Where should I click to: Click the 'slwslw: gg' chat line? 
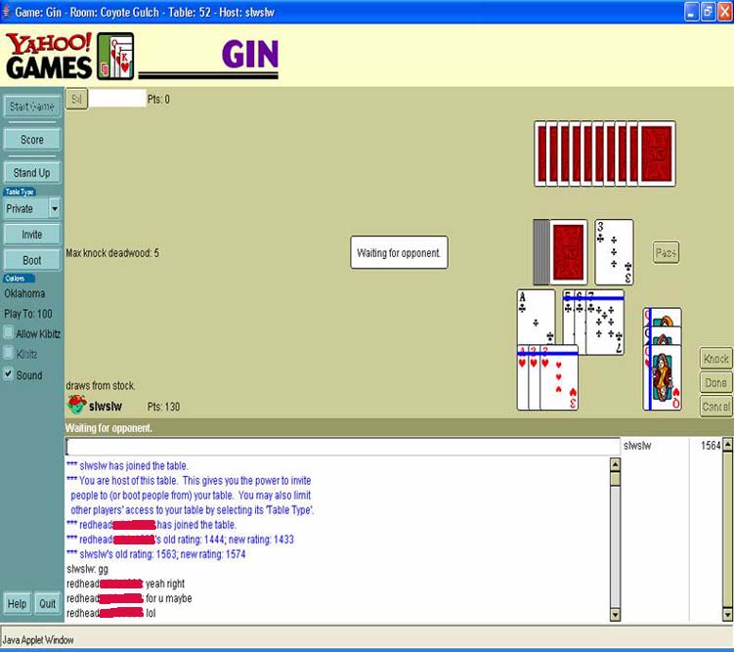[x=88, y=569]
